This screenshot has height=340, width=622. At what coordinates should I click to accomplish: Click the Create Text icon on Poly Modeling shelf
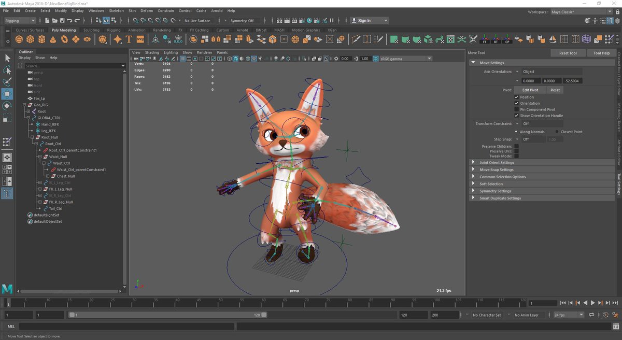pos(129,39)
